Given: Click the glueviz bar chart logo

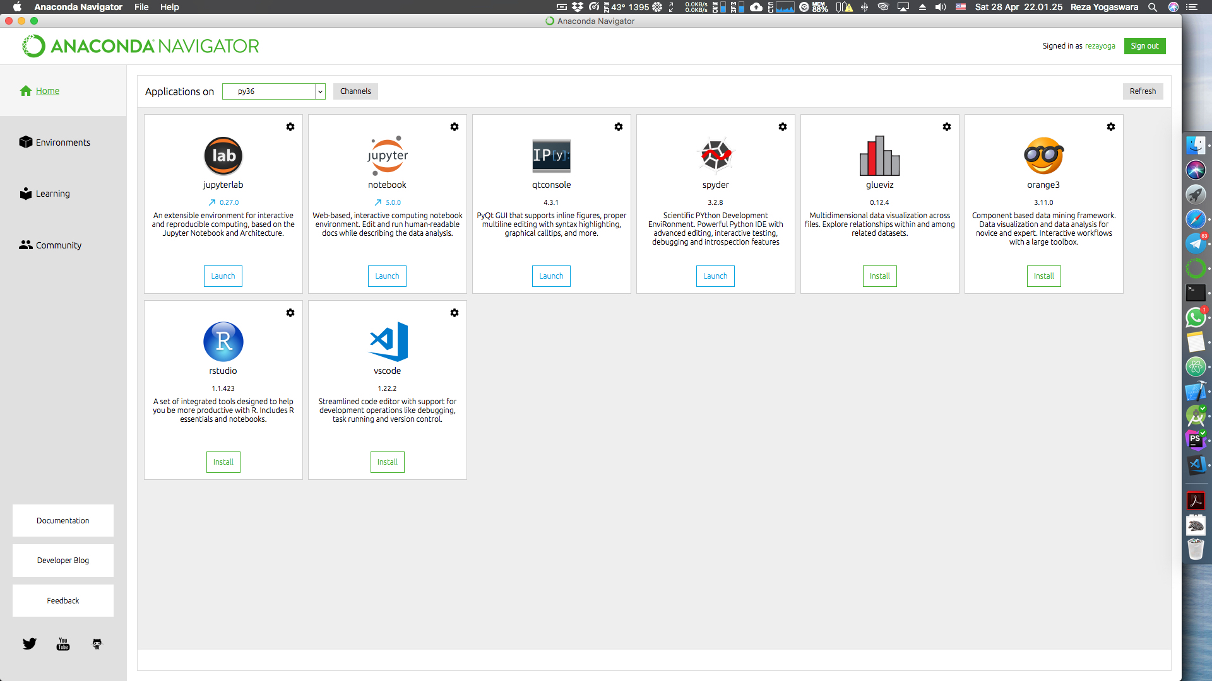Looking at the screenshot, I should (879, 156).
